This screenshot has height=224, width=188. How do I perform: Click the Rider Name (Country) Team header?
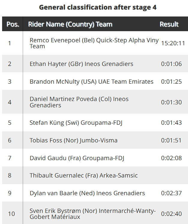(70, 24)
